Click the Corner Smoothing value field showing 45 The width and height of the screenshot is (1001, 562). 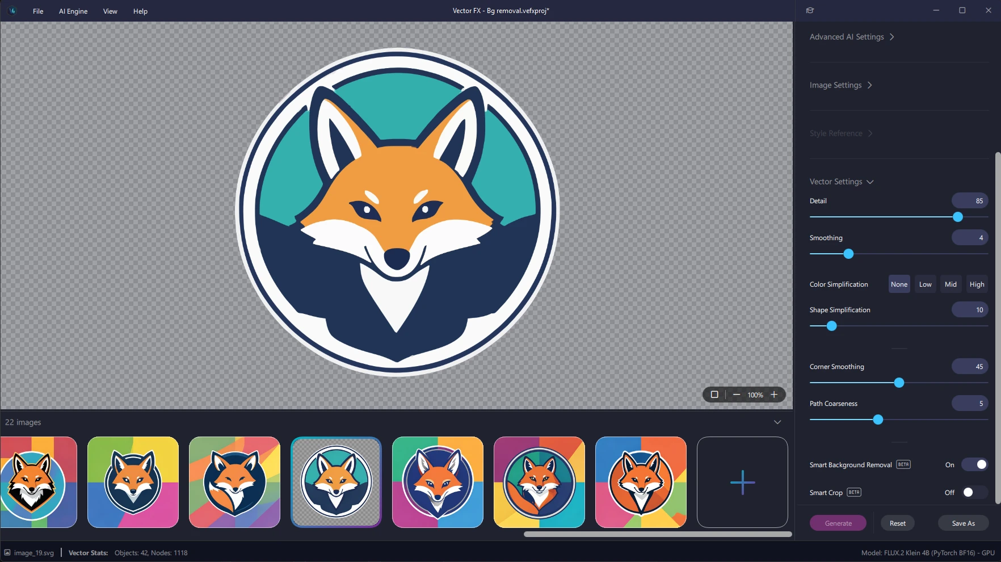970,366
